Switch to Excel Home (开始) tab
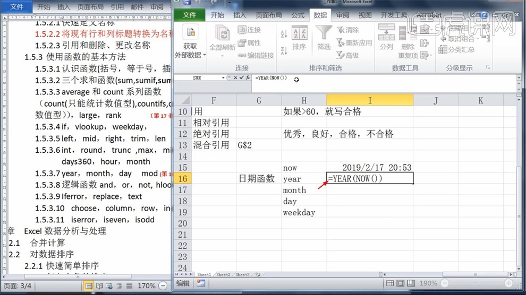This screenshot has height=295, width=526. [x=217, y=15]
